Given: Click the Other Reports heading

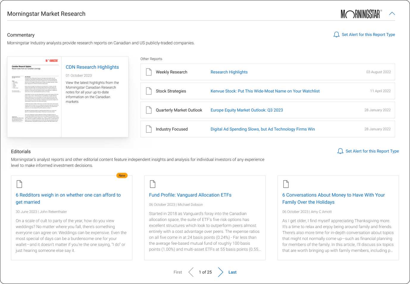Looking at the screenshot, I should coord(151,59).
